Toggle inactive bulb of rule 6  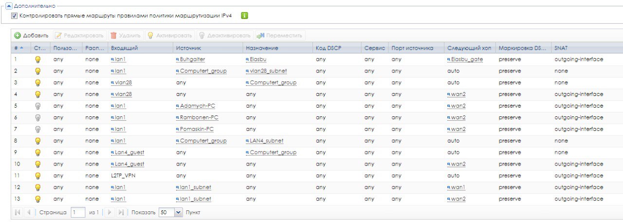click(38, 117)
